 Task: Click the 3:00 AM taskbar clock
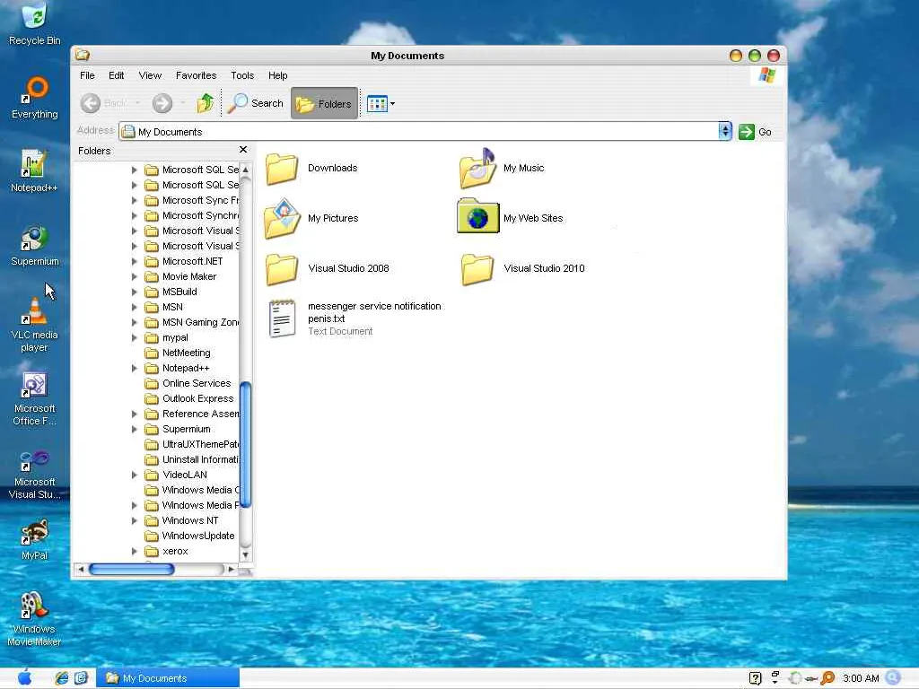861,678
